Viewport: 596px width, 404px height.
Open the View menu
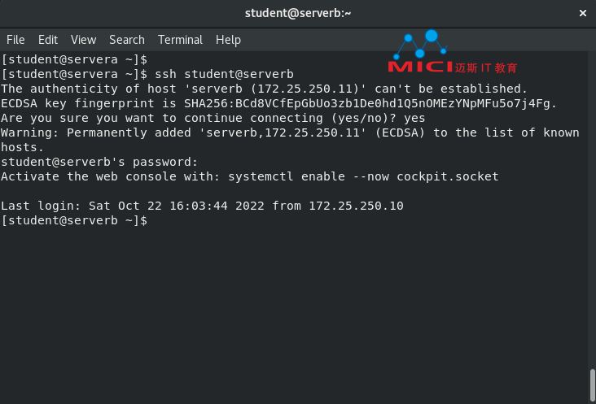(x=84, y=40)
